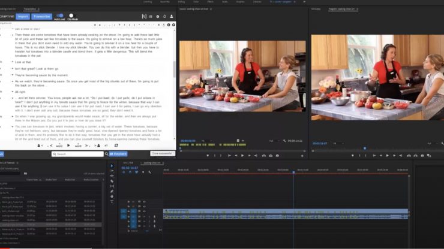This screenshot has height=249, width=444.
Task: Select the Type tool in timeline toolbar
Action: click(112, 202)
